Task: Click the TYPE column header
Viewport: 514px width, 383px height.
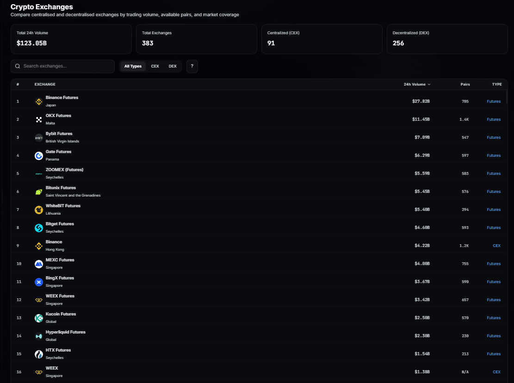Action: [x=496, y=84]
